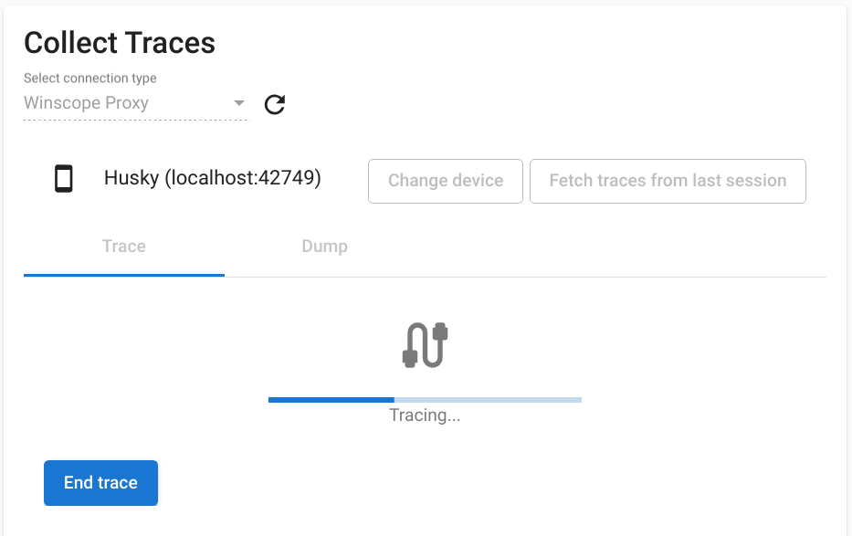Open the connection type dropdown arrow
852x536 pixels.
tap(238, 103)
